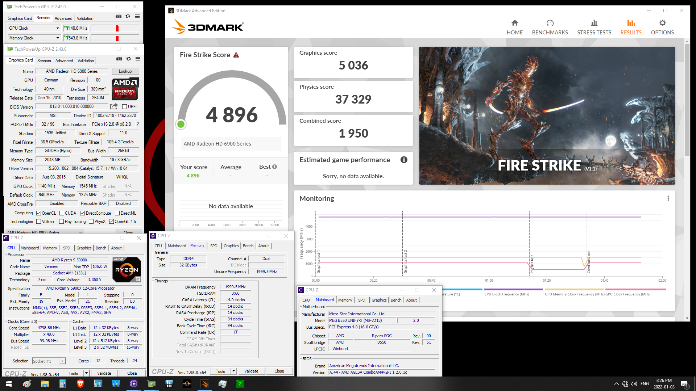Click Fire Strike artwork thumbnail
This screenshot has height=391, width=696.
point(547,115)
